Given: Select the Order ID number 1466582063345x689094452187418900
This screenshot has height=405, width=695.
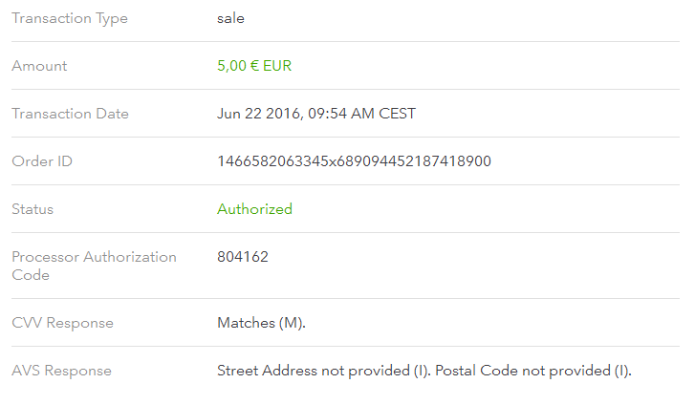Looking at the screenshot, I should [x=354, y=161].
